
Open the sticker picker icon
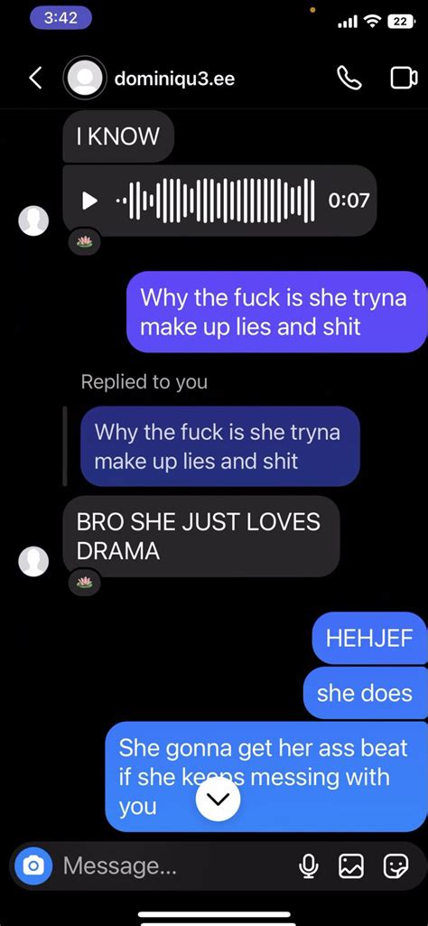395,866
